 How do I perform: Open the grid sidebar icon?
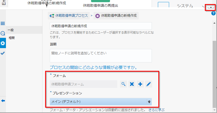[x=3, y=24]
